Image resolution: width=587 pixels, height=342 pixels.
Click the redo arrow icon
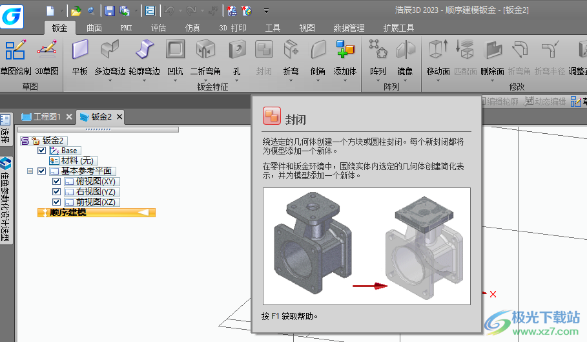tap(191, 11)
